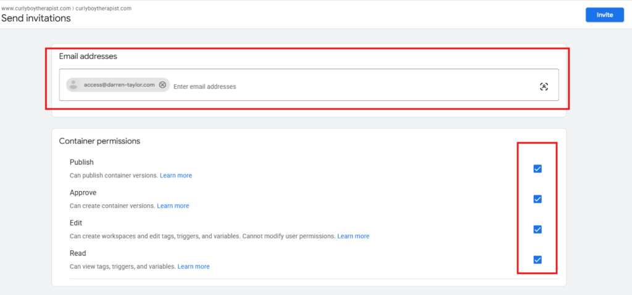Click the Email addresses section label
Viewport: 632px width, 295px height.
coord(88,56)
